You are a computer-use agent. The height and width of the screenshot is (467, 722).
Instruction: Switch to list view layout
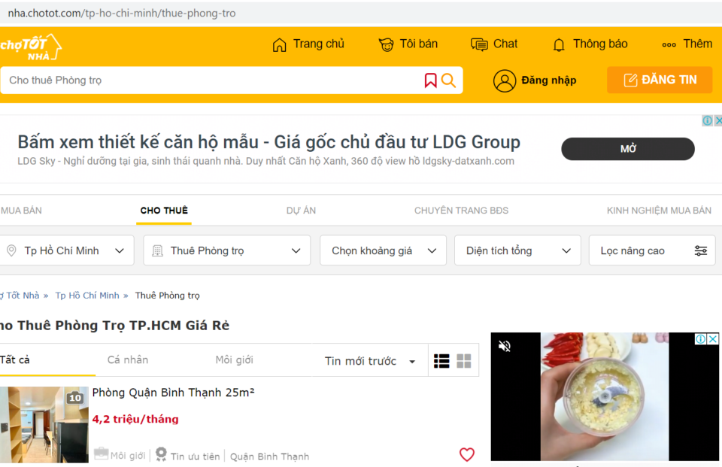point(441,361)
